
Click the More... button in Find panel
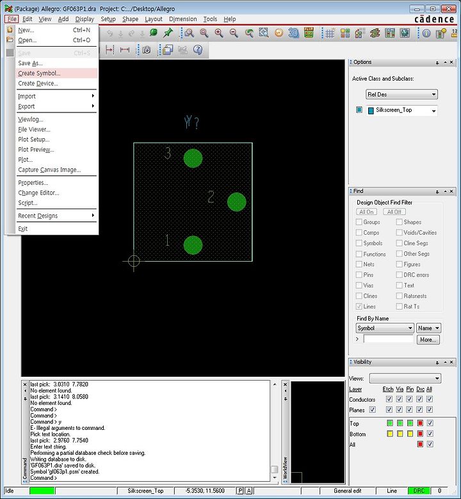click(x=428, y=340)
